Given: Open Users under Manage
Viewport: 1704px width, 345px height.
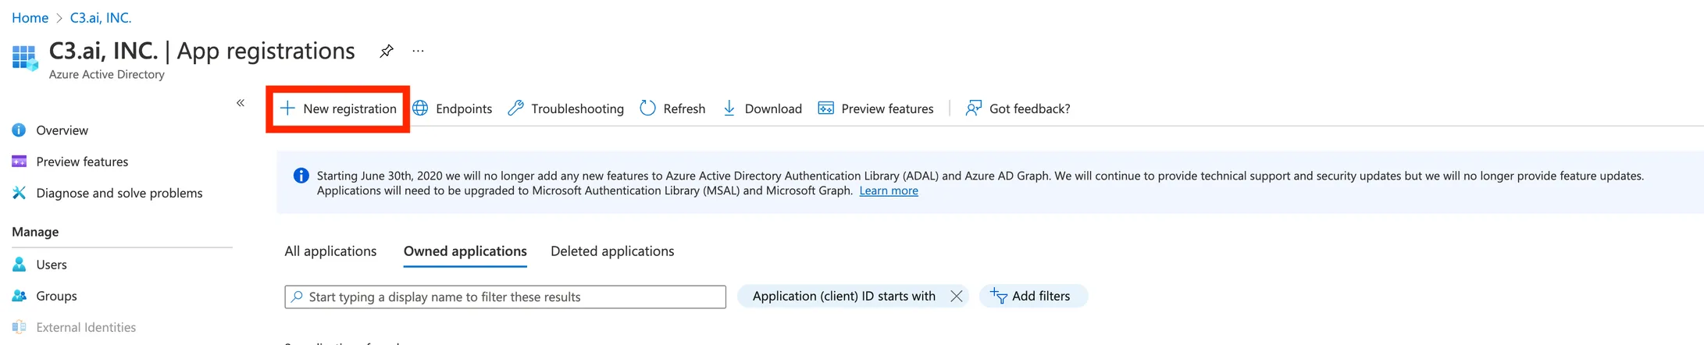Looking at the screenshot, I should (52, 265).
